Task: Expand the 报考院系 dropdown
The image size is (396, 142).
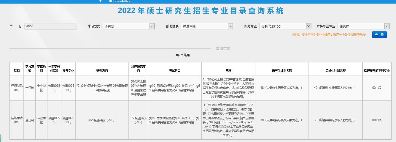Action: [x=207, y=26]
